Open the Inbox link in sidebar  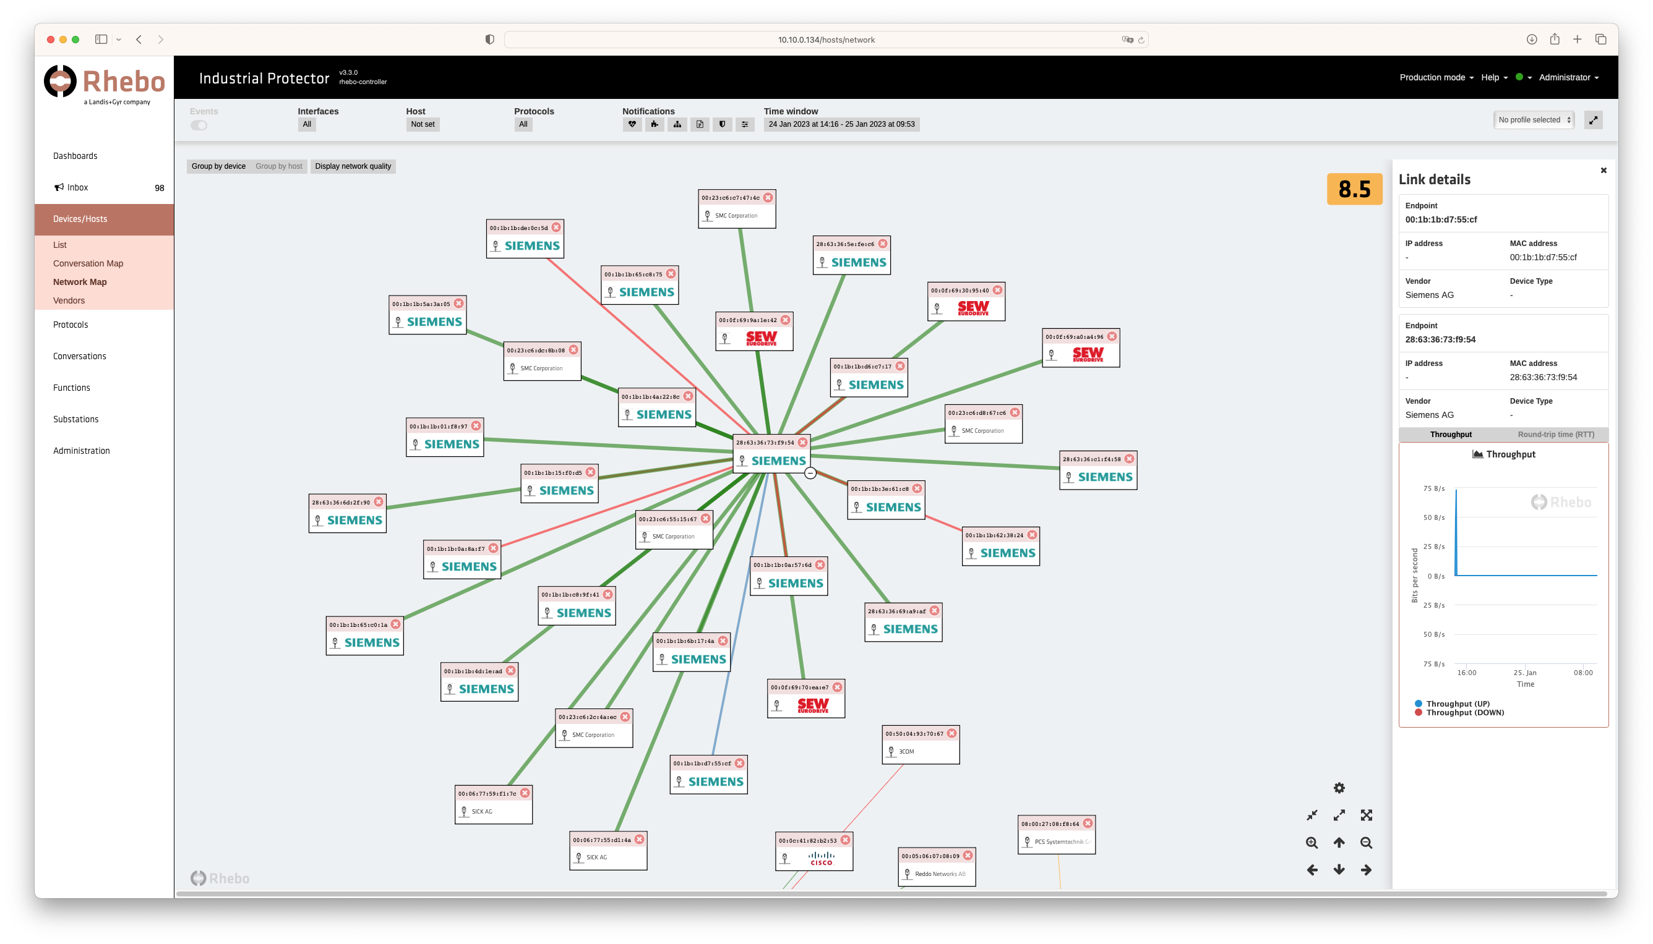77,187
